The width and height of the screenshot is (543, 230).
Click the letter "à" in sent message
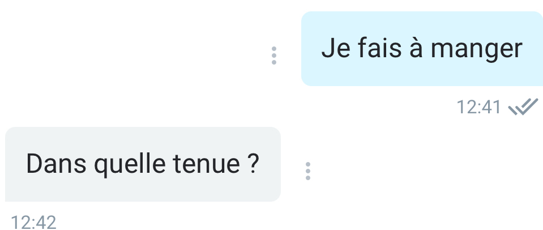[416, 48]
